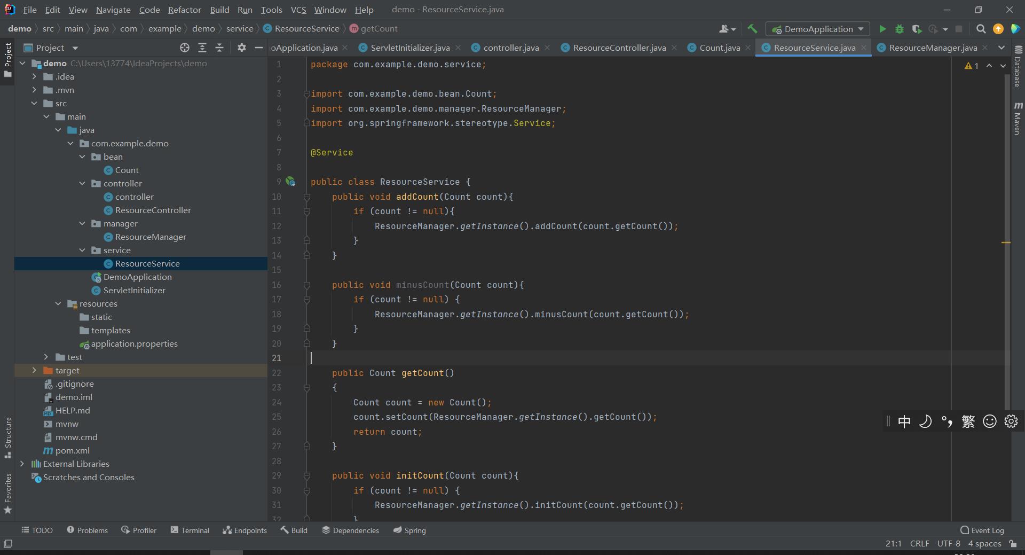The width and height of the screenshot is (1025, 555).
Task: Toggle the read-only lock icon in status bar
Action: coord(1013,543)
